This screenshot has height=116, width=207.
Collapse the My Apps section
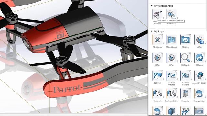pyautogui.click(x=152, y=31)
